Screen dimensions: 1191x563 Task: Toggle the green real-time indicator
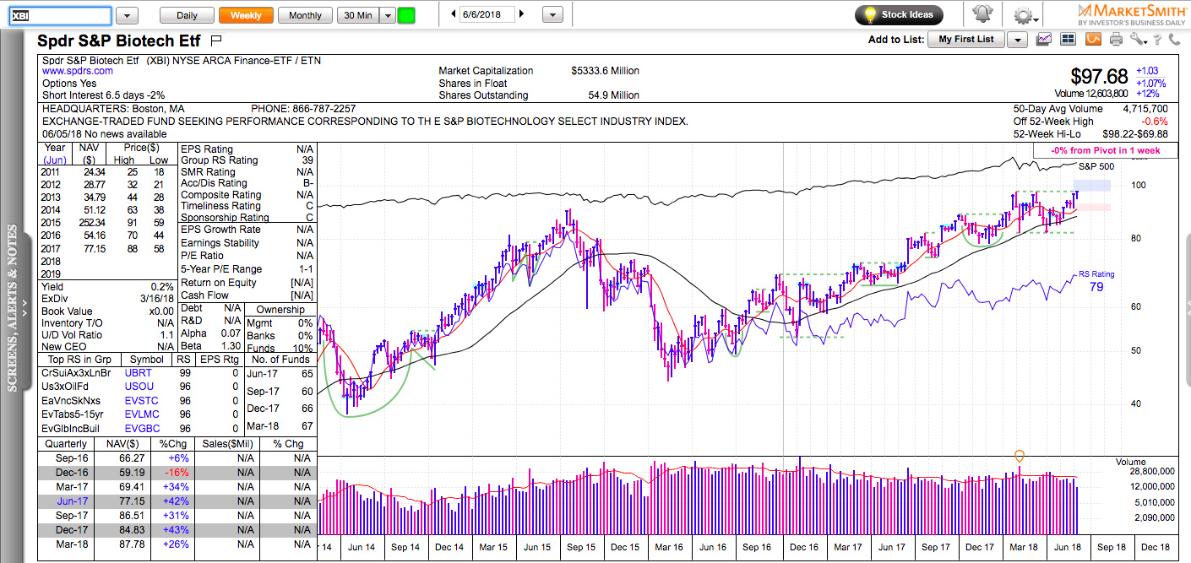tap(406, 15)
